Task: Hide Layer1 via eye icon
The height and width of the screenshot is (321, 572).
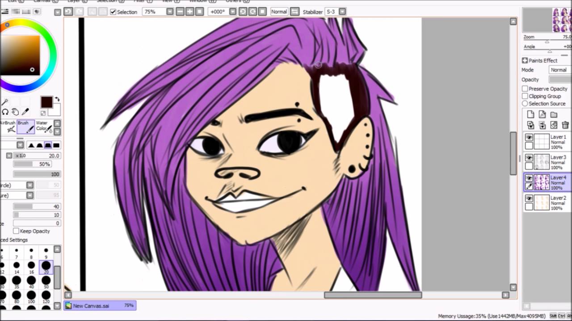Action: [x=529, y=137]
